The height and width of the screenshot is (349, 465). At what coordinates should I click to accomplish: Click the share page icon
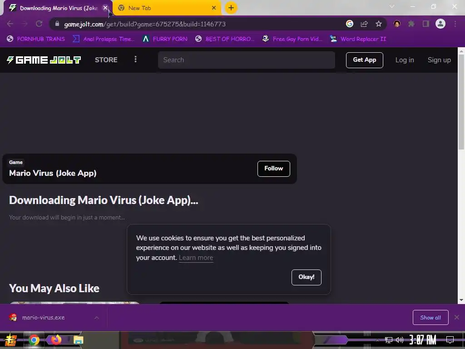click(x=364, y=24)
